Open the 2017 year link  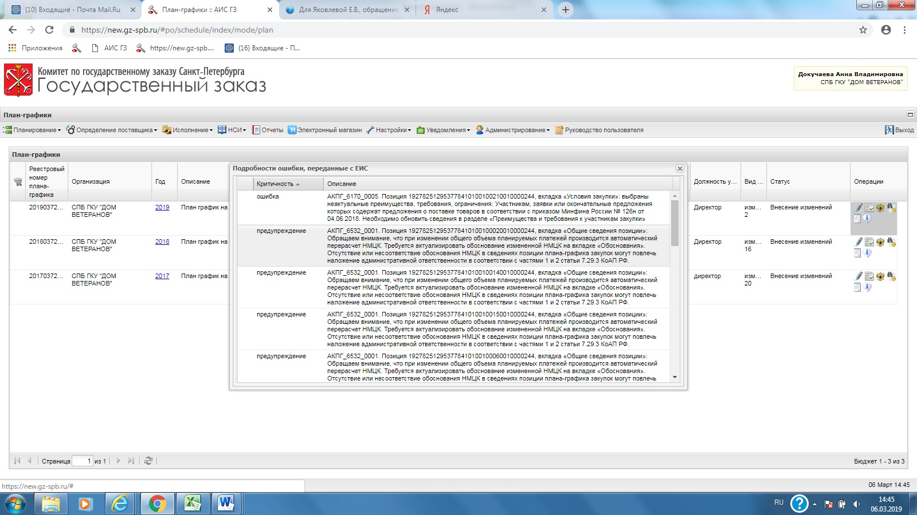162,276
